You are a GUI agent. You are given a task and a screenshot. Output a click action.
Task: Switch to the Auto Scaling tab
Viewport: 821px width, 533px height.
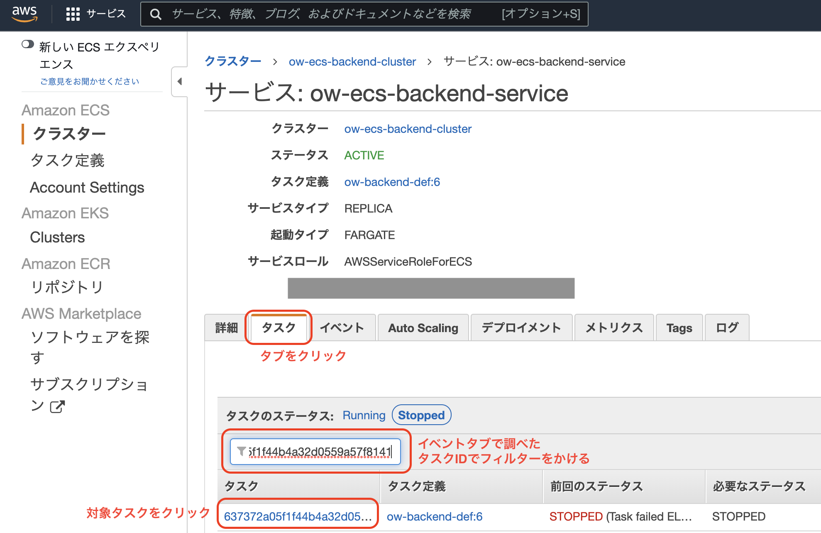pyautogui.click(x=423, y=328)
